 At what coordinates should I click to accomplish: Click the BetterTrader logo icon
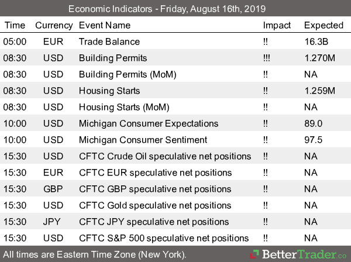[254, 254]
